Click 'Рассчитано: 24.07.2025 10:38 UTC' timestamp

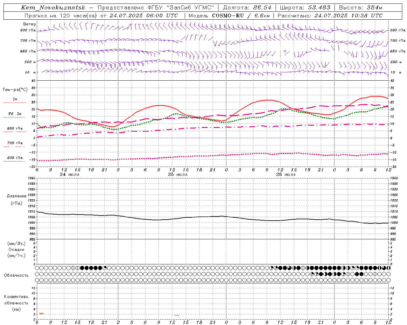(330, 16)
